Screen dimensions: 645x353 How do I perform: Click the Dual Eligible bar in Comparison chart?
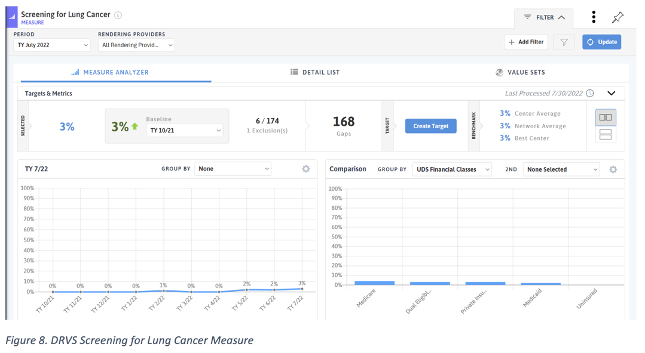click(430, 283)
